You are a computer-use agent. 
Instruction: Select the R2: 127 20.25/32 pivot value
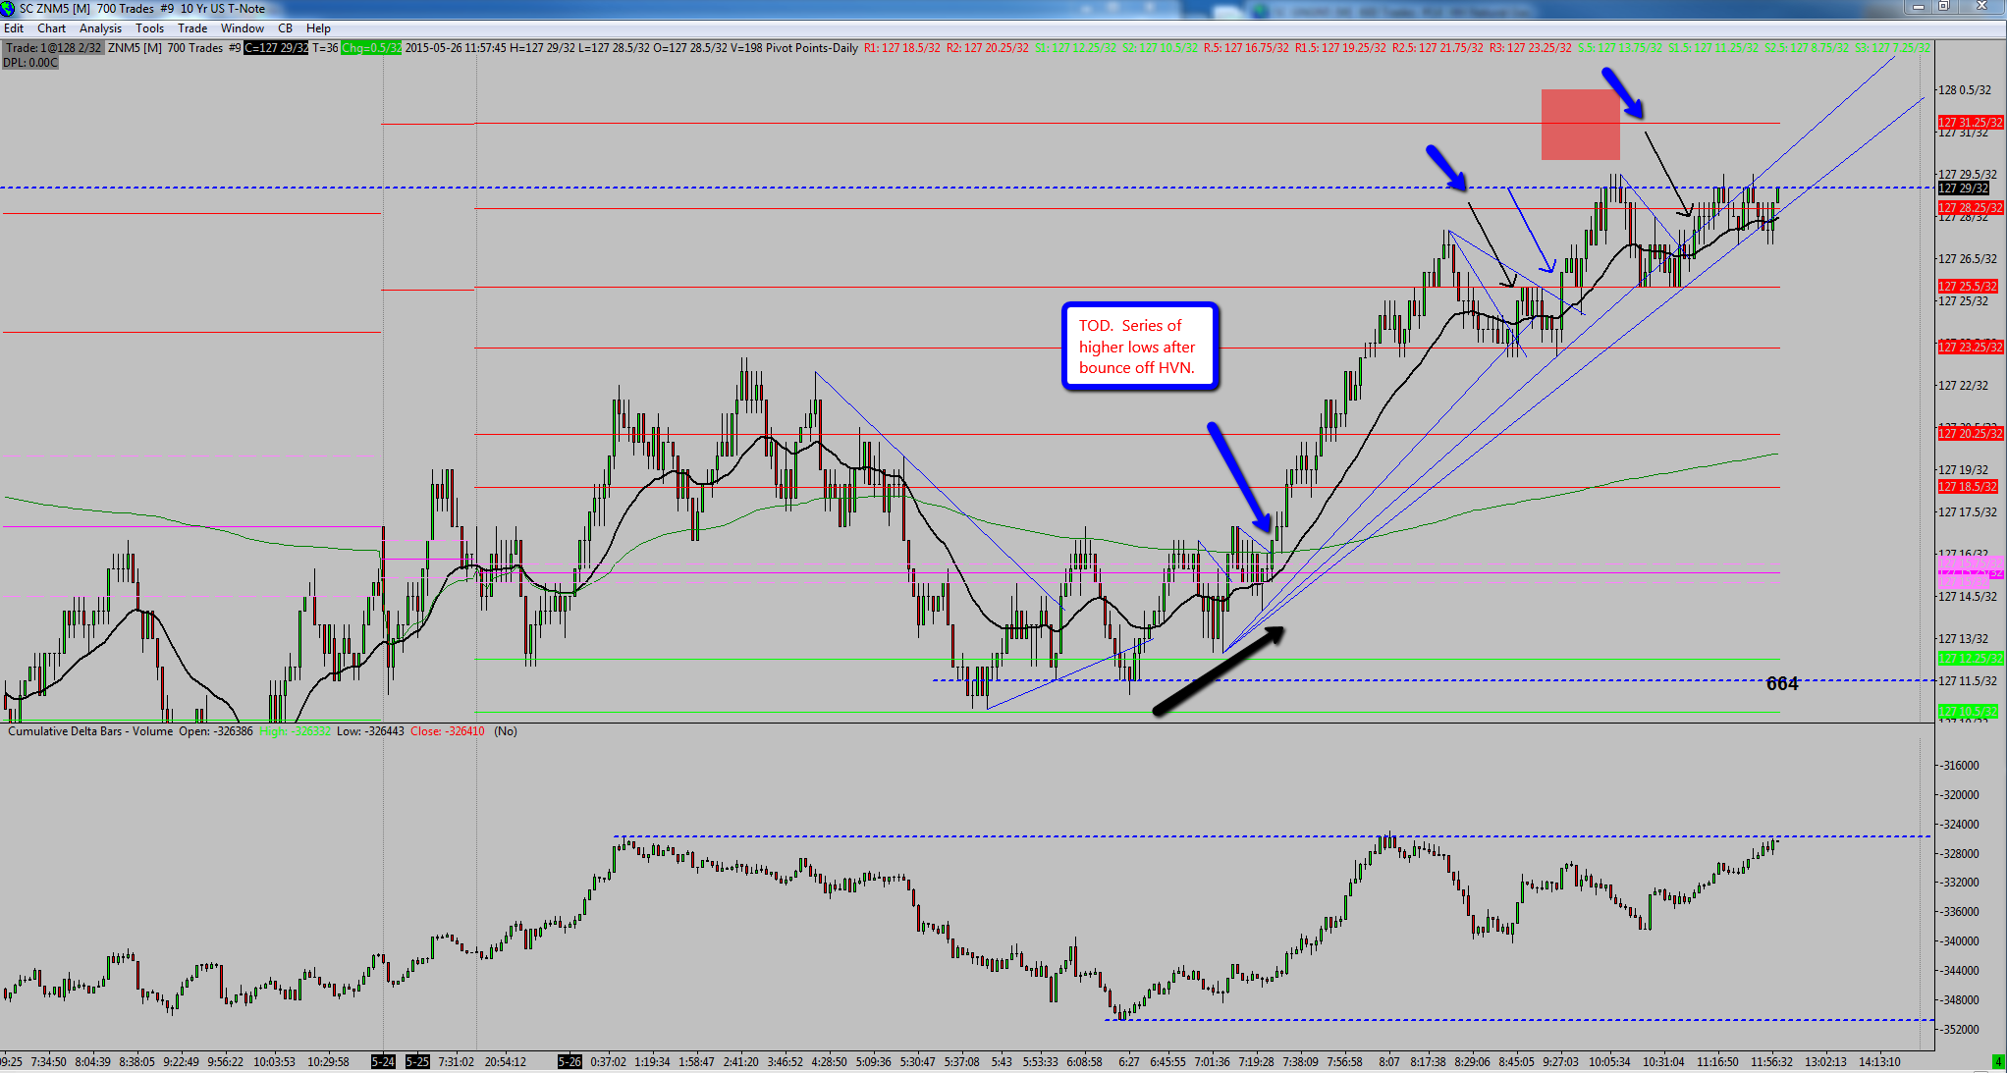coord(987,48)
